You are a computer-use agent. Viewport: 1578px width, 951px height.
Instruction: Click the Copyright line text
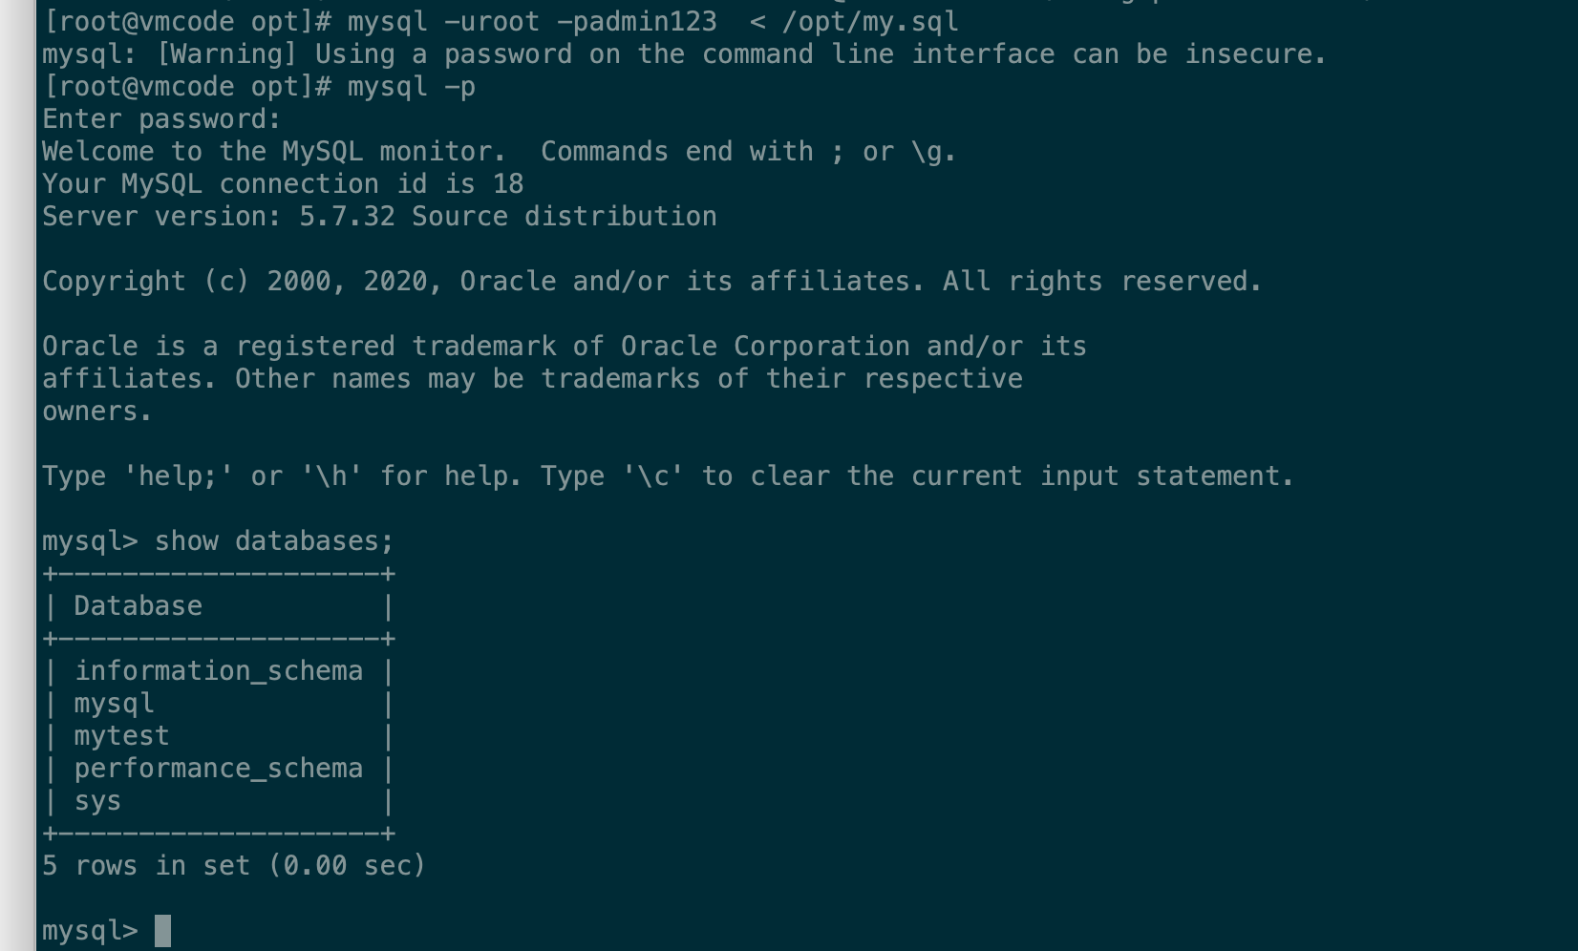[x=651, y=282]
